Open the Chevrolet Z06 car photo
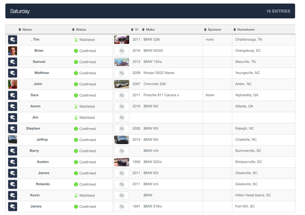The image size is (305, 215). pyautogui.click(x=122, y=84)
